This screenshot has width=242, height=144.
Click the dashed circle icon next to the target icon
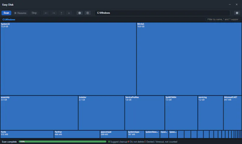coord(87,13)
